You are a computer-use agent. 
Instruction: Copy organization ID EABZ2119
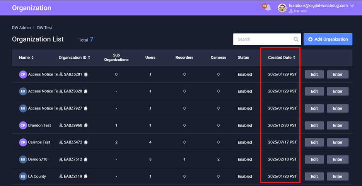(x=86, y=177)
